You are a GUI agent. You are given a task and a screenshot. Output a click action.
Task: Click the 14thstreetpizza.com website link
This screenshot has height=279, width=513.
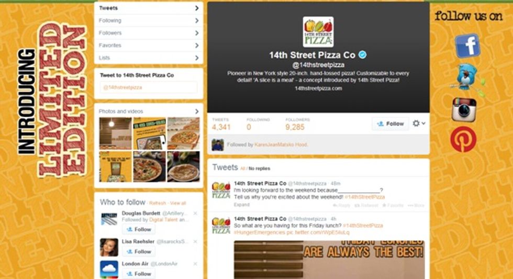pyautogui.click(x=318, y=88)
